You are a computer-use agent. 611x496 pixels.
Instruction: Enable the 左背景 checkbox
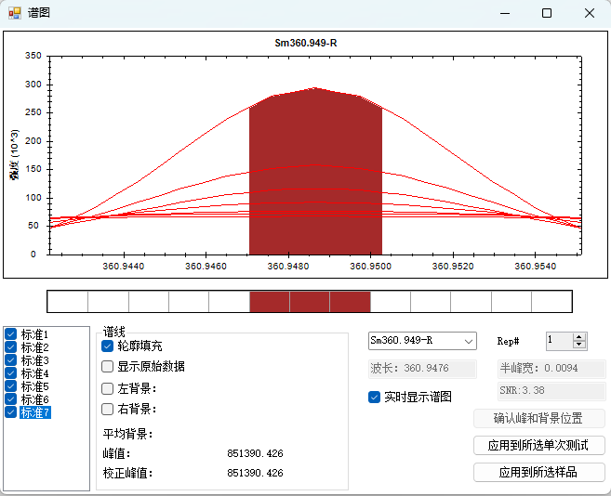[x=108, y=388]
